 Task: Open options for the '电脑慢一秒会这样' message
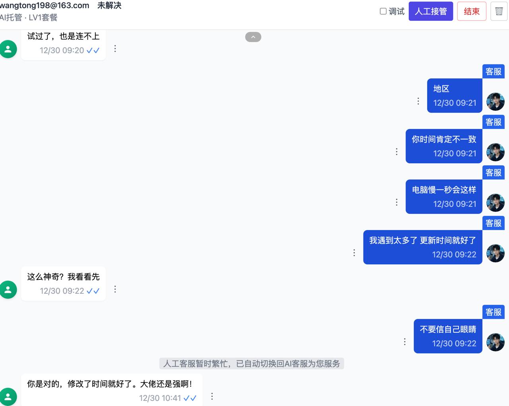(x=396, y=202)
